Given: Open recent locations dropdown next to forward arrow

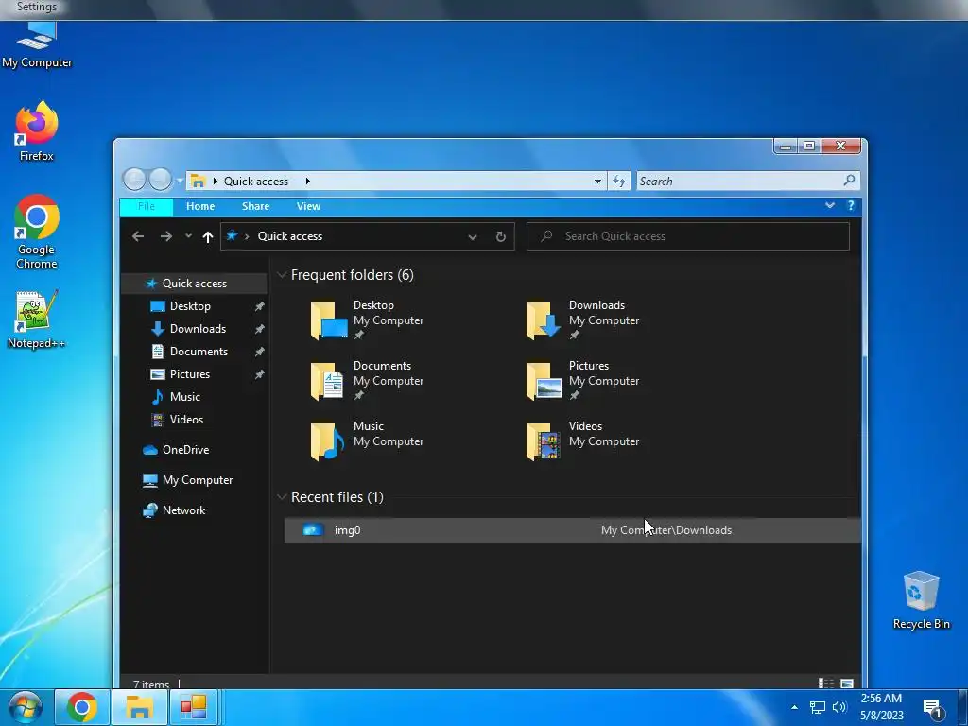Looking at the screenshot, I should [x=188, y=235].
